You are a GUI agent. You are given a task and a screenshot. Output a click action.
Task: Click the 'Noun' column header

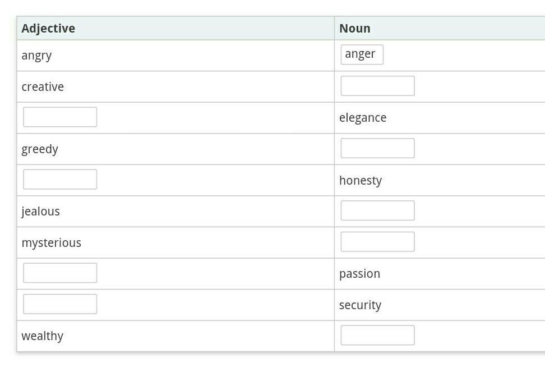[355, 28]
